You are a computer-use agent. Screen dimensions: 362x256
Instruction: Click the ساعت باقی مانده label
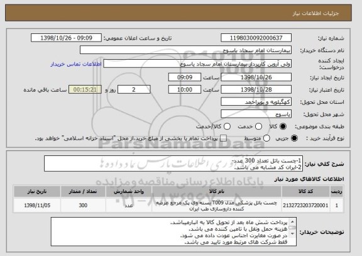tap(45, 90)
